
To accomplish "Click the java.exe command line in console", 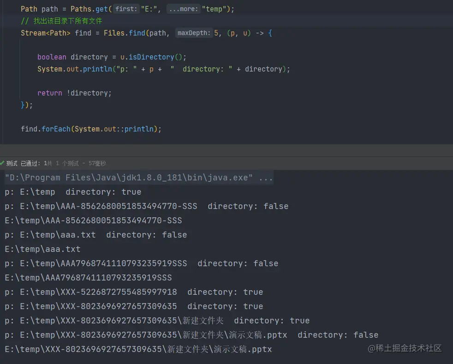I will pyautogui.click(x=139, y=177).
